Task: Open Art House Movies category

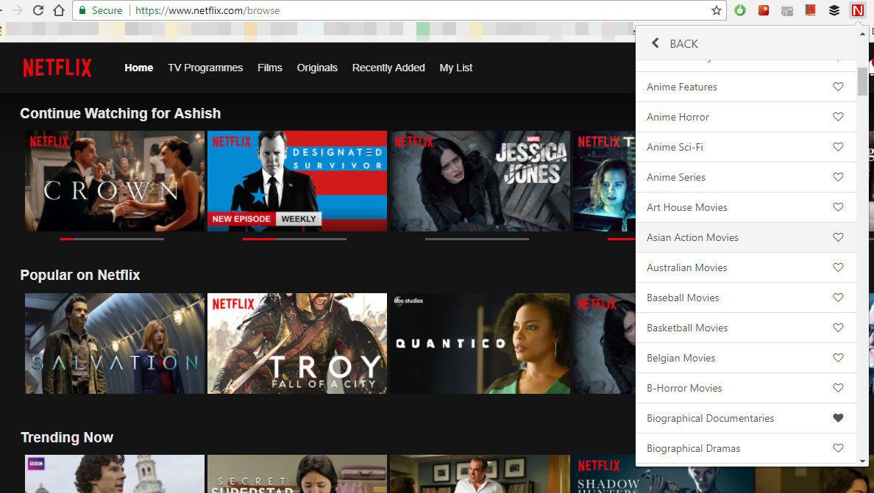Action: tap(686, 207)
